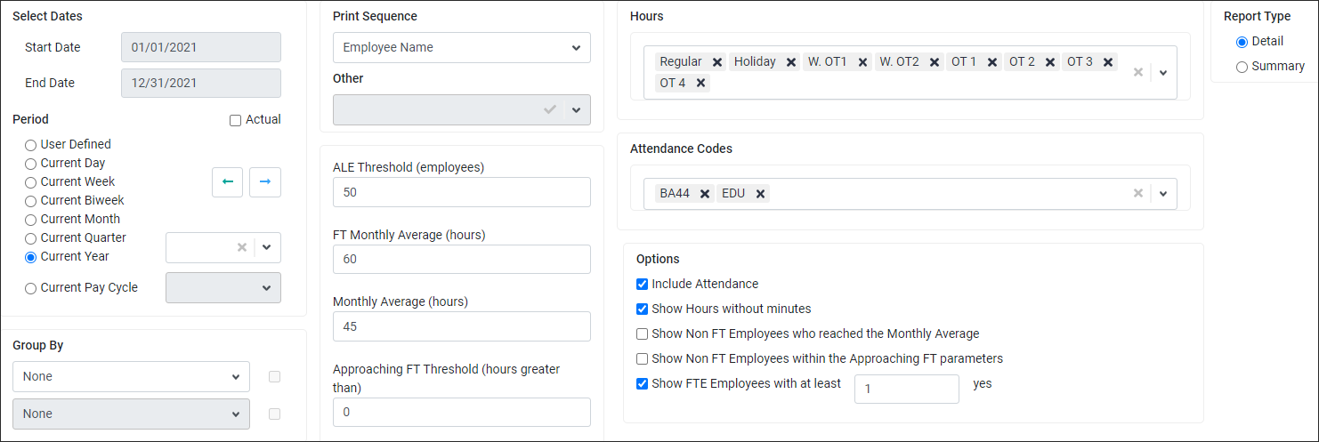The height and width of the screenshot is (442, 1319).
Task: Open the Print Sequence Employee Name dropdown
Action: click(462, 48)
